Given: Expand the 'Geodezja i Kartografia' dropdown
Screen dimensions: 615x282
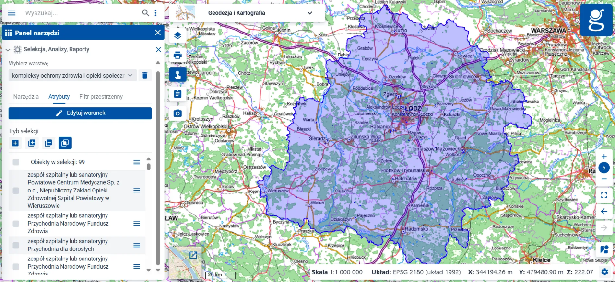Looking at the screenshot, I should click(x=309, y=13).
